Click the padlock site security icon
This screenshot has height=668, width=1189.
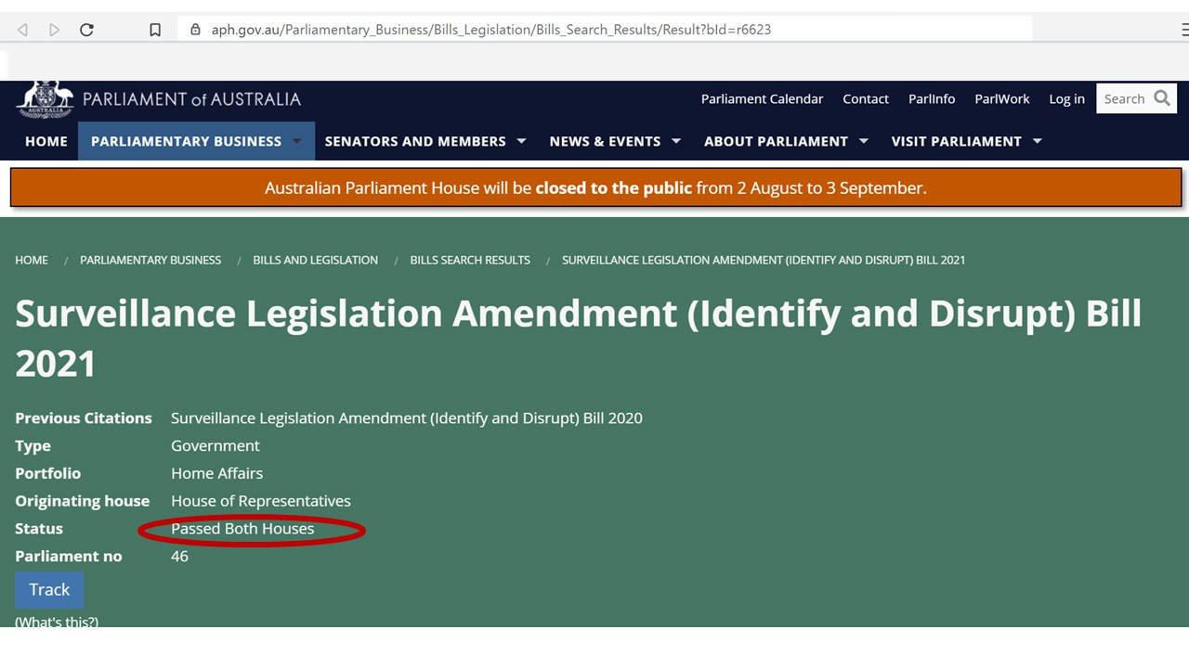pos(195,30)
